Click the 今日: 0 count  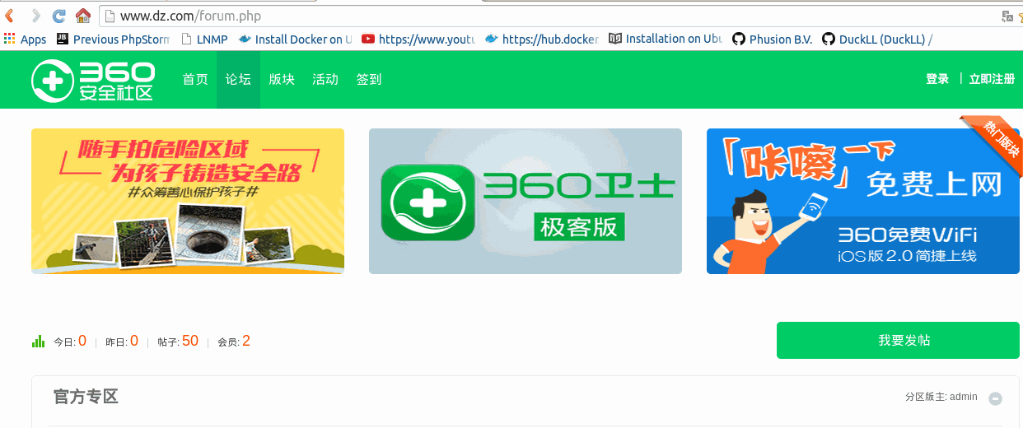[x=70, y=341]
